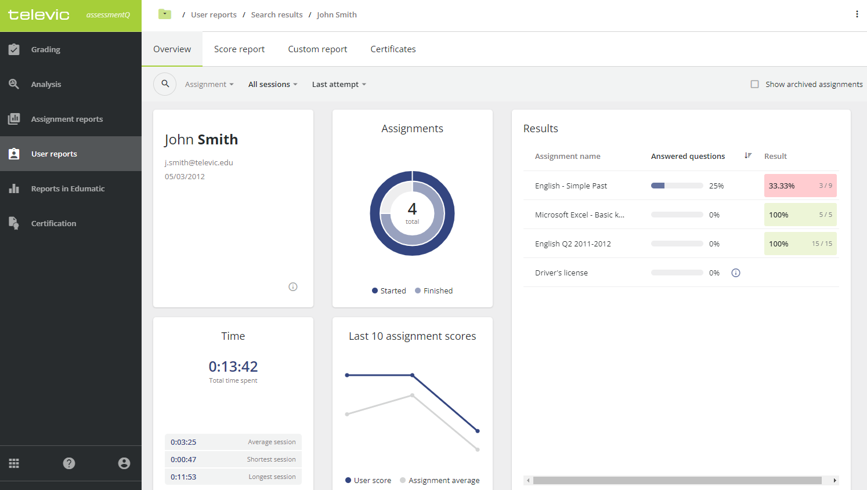Image resolution: width=867 pixels, height=490 pixels.
Task: Switch to the Score report tab
Action: pyautogui.click(x=239, y=49)
